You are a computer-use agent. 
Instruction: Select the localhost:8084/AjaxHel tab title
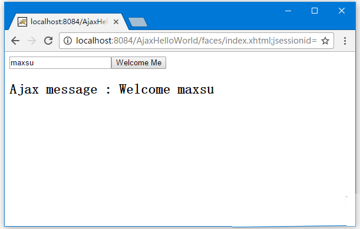pos(69,22)
